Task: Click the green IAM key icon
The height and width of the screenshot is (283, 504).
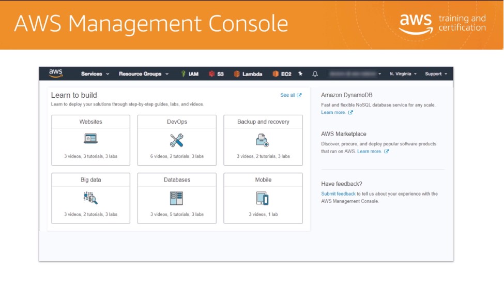Action: 183,74
